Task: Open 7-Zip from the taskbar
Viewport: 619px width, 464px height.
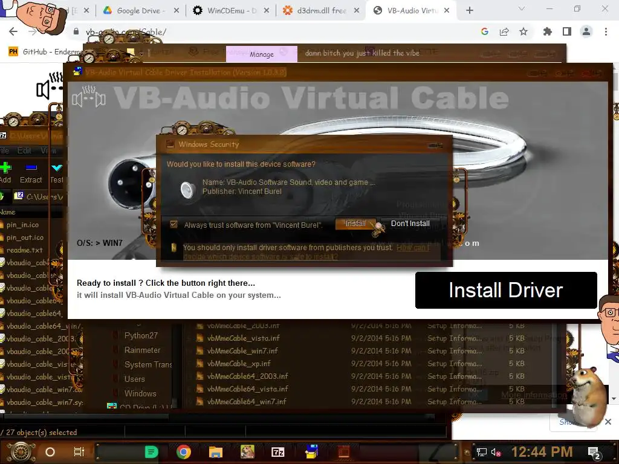Action: pos(277,452)
